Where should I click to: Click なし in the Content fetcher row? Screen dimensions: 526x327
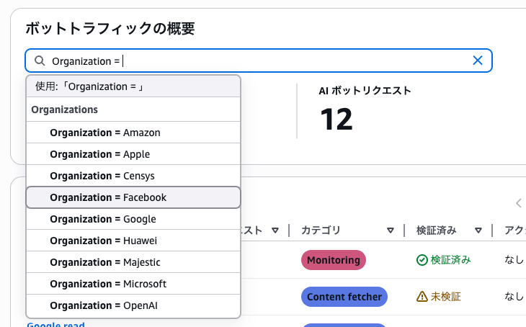[x=514, y=297]
